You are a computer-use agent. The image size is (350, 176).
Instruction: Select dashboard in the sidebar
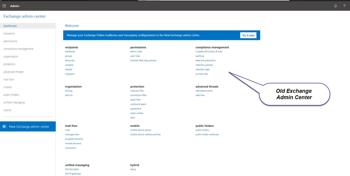click(28, 26)
